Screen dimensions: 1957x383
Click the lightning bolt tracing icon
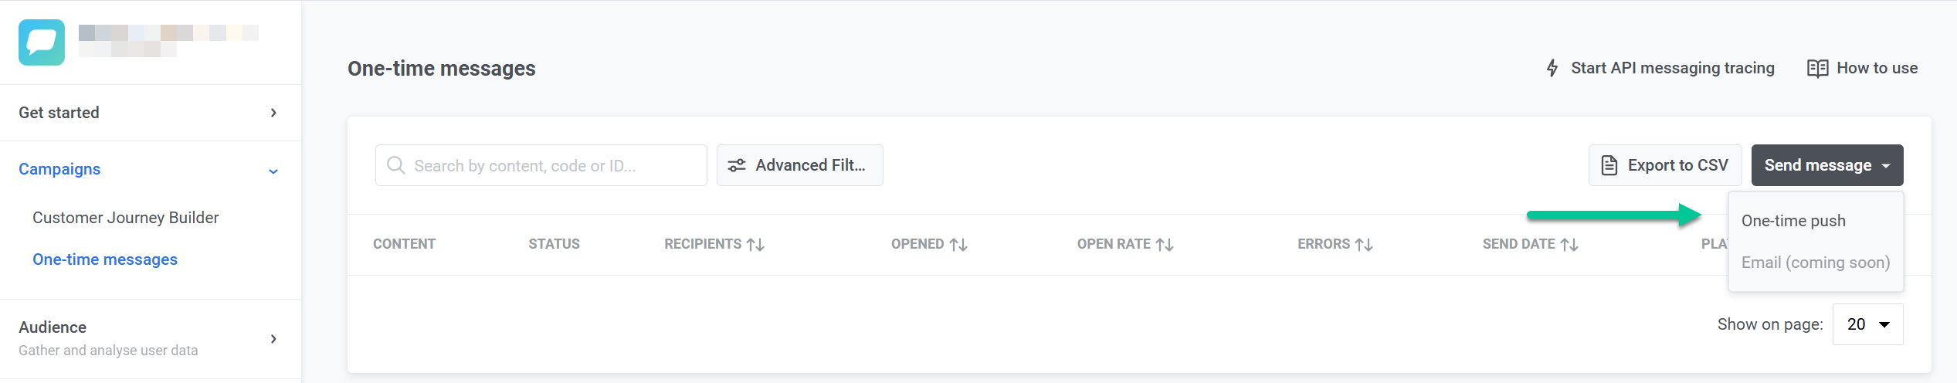click(1552, 68)
